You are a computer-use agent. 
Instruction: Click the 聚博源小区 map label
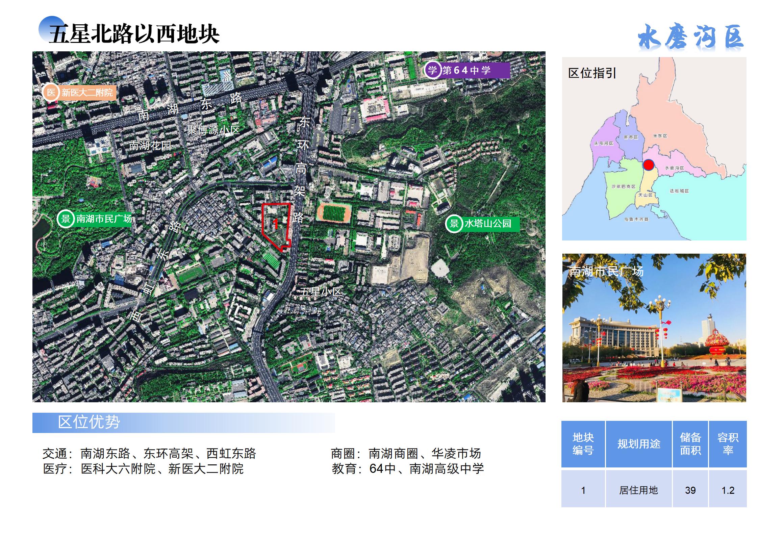coord(213,130)
